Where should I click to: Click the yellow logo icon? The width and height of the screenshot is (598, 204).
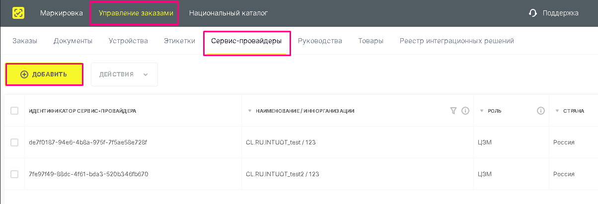point(18,13)
